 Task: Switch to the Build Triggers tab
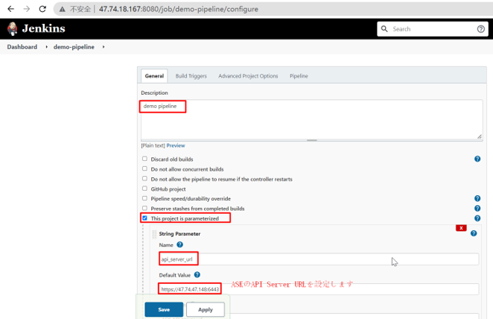[191, 76]
